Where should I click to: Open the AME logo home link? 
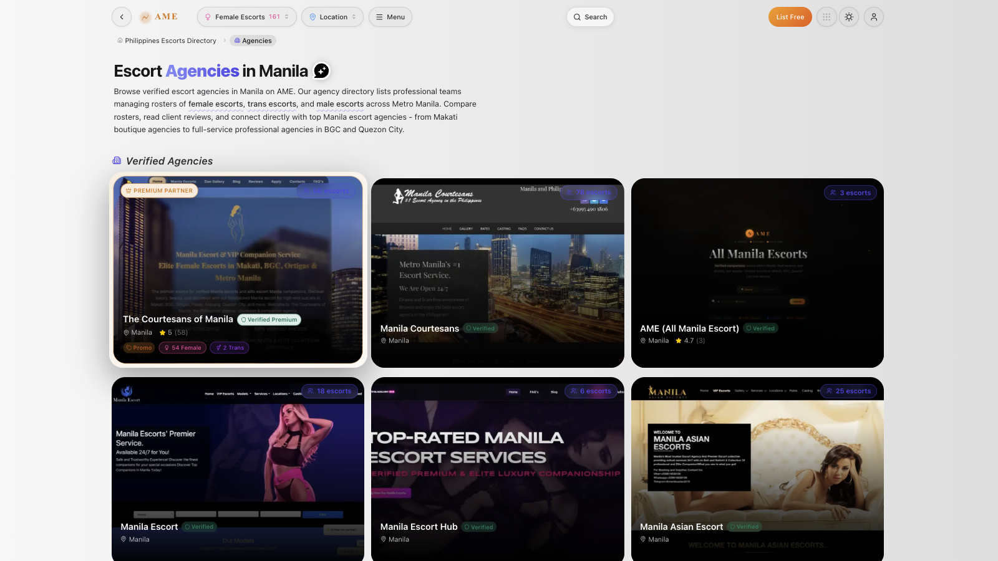coord(159,17)
